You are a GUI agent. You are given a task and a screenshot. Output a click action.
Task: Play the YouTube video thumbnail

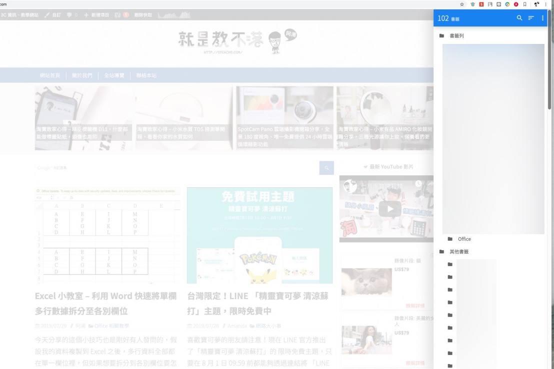(390, 208)
